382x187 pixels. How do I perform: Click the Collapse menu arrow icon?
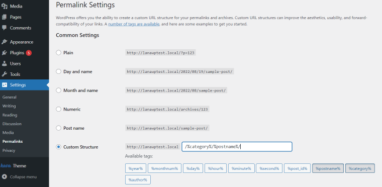point(5,177)
